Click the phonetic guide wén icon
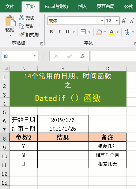Viewport: 136px width, 189px height. 127,32
